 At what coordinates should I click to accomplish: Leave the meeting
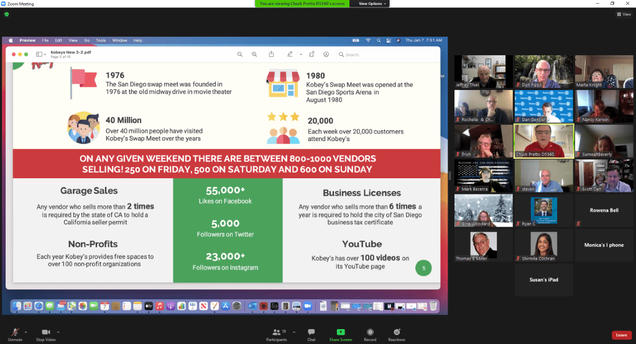620,335
